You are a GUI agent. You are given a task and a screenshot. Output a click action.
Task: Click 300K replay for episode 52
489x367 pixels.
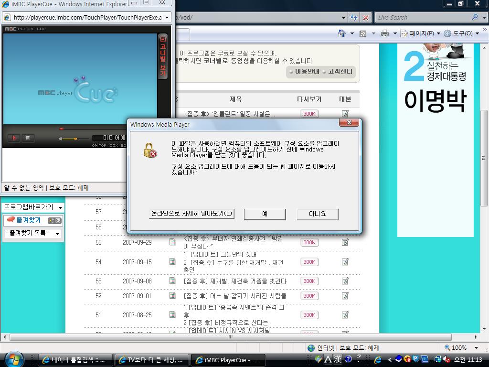point(309,296)
